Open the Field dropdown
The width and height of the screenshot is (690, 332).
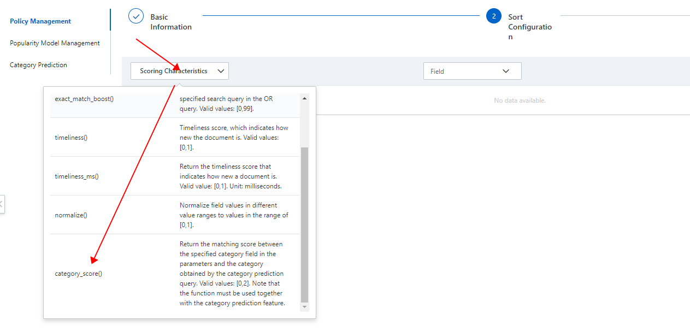pos(473,71)
